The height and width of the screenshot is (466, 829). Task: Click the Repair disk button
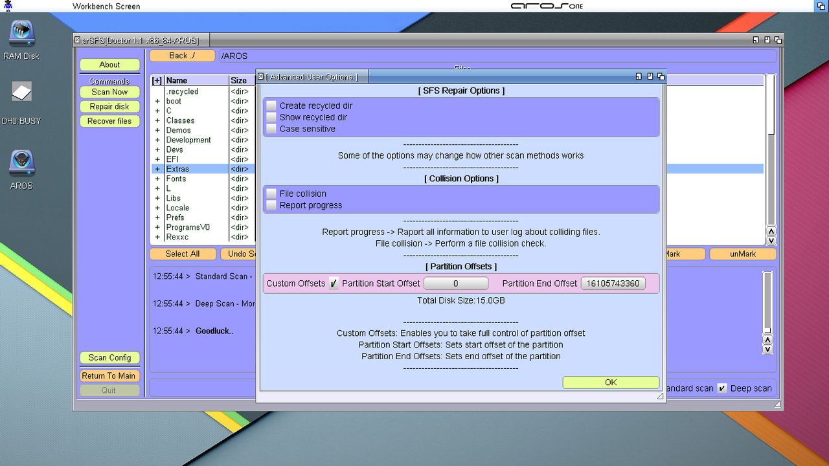[x=109, y=106]
